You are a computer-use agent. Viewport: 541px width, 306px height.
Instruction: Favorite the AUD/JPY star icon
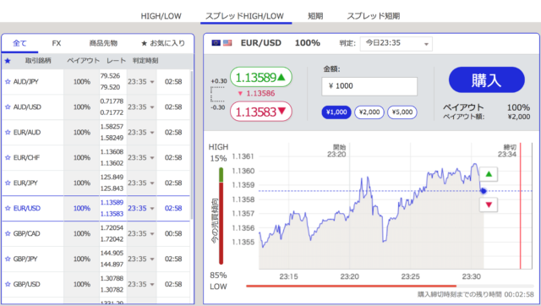[x=8, y=82]
